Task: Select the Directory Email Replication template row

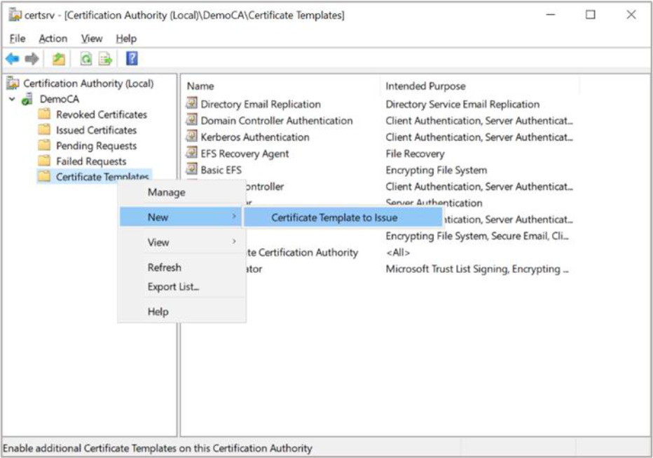Action: (260, 104)
